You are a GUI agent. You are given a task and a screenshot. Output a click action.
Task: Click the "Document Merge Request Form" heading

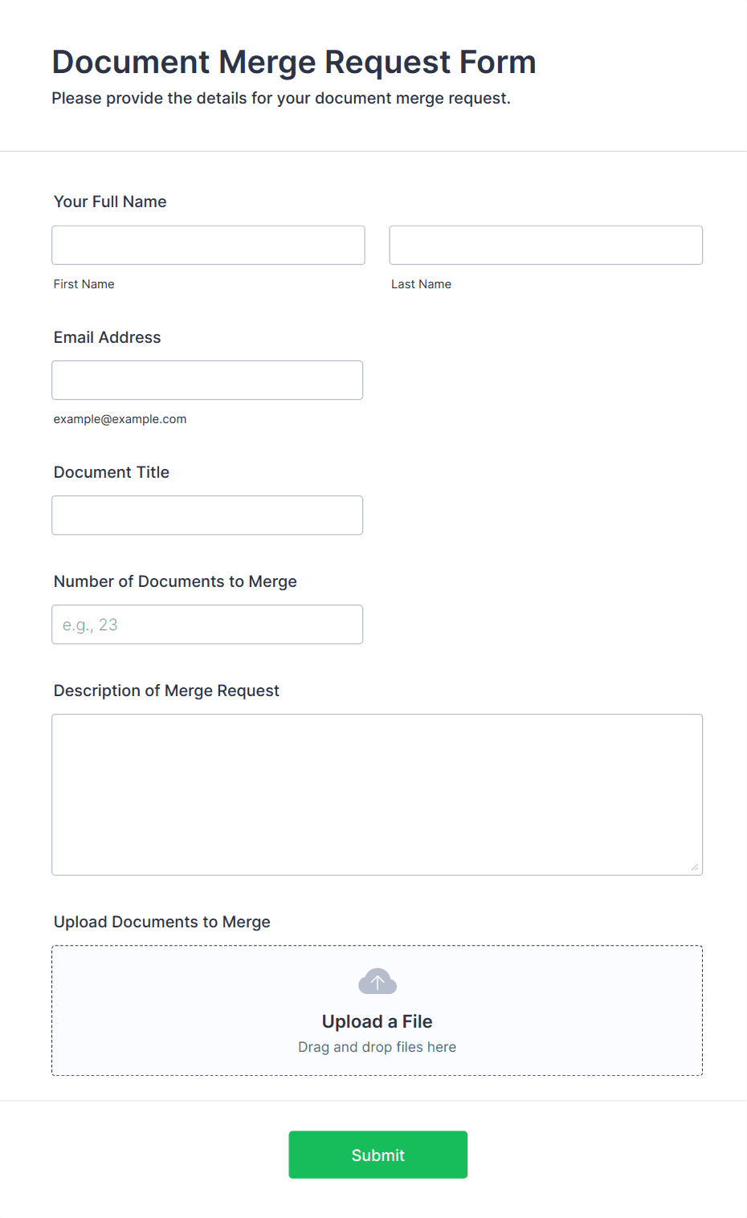(293, 62)
